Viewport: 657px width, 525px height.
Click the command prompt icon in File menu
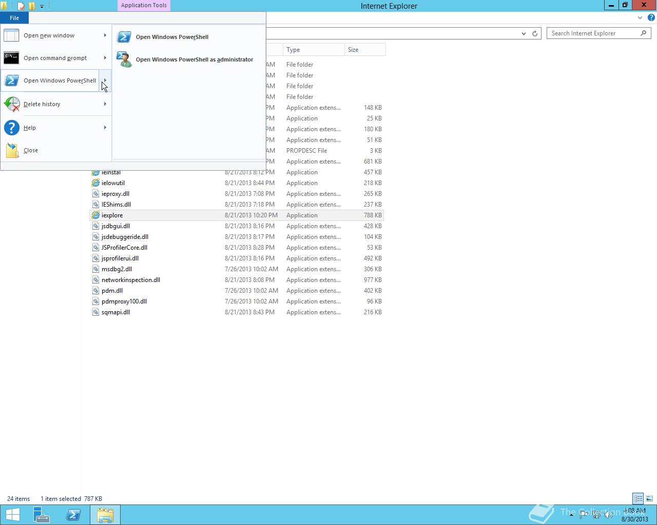pos(11,58)
